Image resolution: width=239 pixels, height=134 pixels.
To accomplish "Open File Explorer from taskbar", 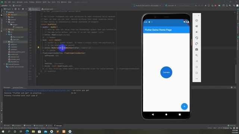I will click(33, 131).
